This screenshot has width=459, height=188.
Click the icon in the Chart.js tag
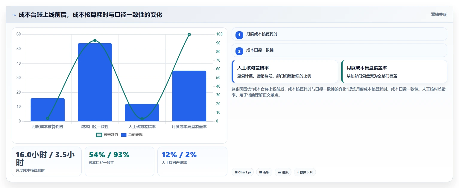[236, 172]
